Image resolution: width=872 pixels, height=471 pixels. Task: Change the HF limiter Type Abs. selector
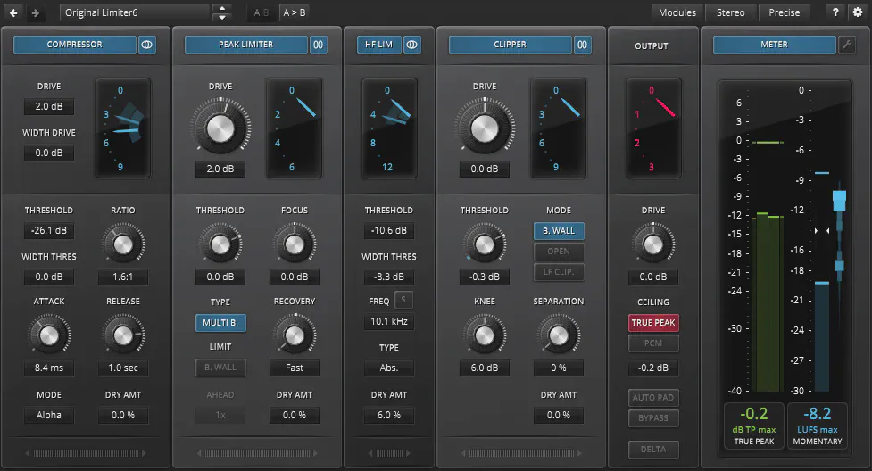388,368
